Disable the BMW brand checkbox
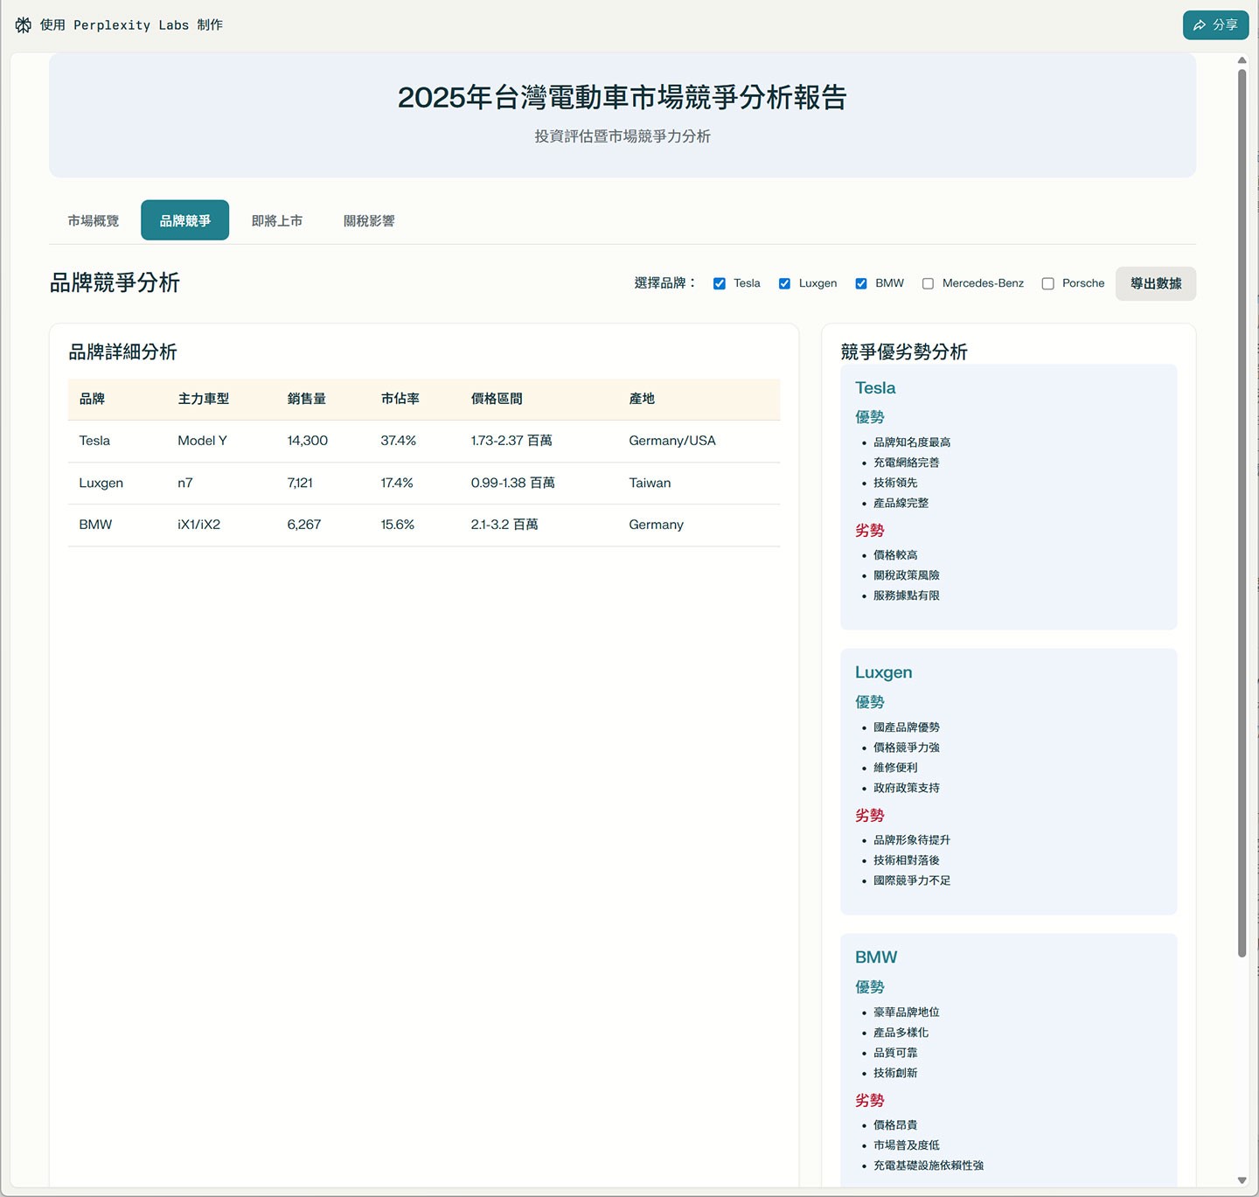The image size is (1259, 1197). tap(861, 283)
